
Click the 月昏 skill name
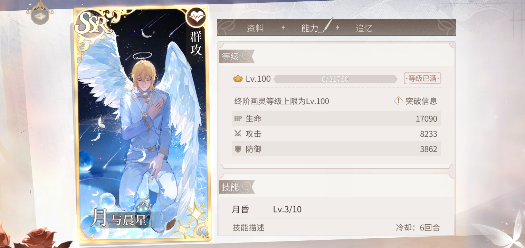coord(240,209)
